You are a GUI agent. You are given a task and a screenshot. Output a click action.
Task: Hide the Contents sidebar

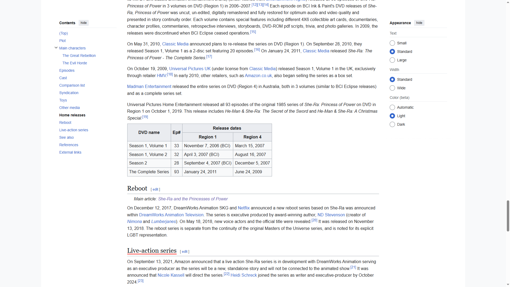tap(83, 23)
